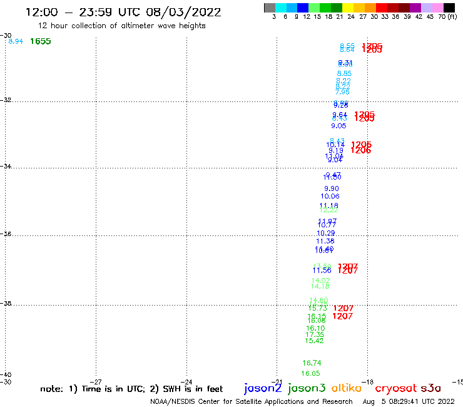Select the 's3a' satellite legend label

(x=430, y=388)
